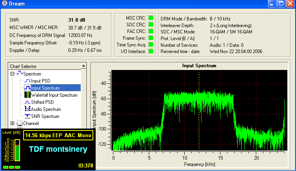Click the I/O Interface green indicator
296x171 pixels.
(x=151, y=51)
